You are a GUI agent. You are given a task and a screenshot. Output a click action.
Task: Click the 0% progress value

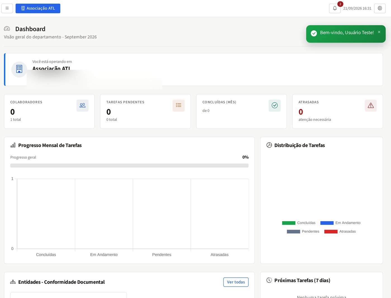pos(245,157)
